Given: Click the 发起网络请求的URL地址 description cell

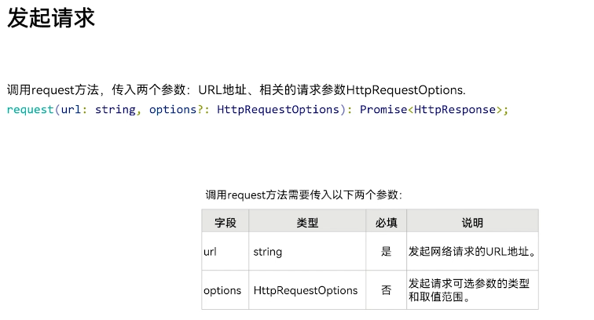Looking at the screenshot, I should (471, 252).
